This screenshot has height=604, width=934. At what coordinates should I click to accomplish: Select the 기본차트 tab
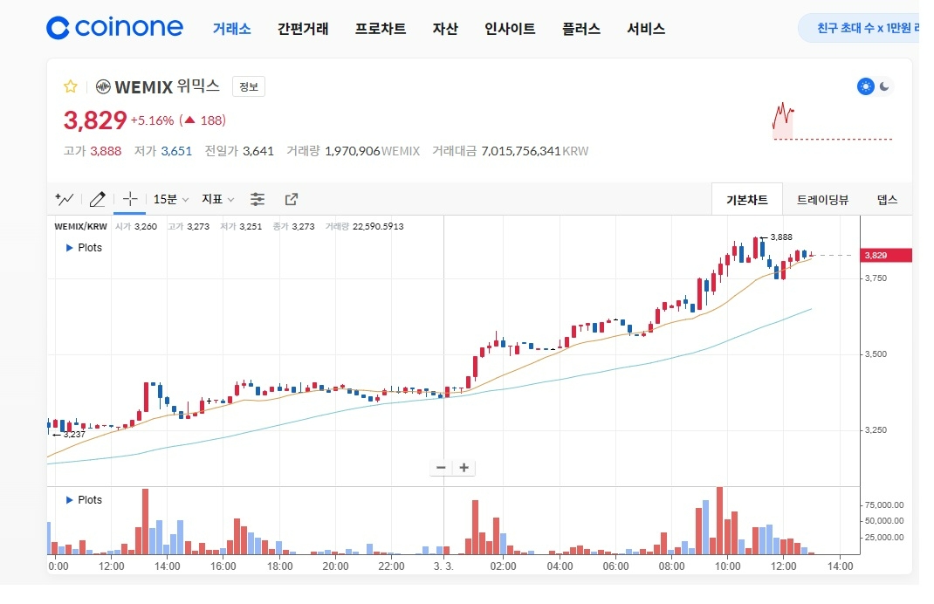[x=747, y=200]
